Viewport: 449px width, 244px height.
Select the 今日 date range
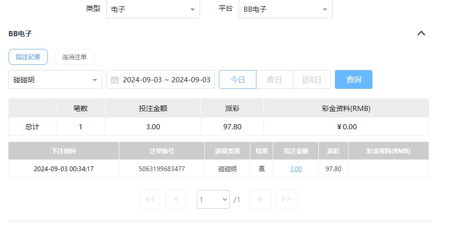(238, 80)
